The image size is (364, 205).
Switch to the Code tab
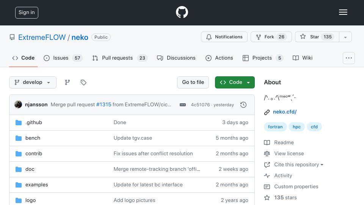pyautogui.click(x=23, y=58)
